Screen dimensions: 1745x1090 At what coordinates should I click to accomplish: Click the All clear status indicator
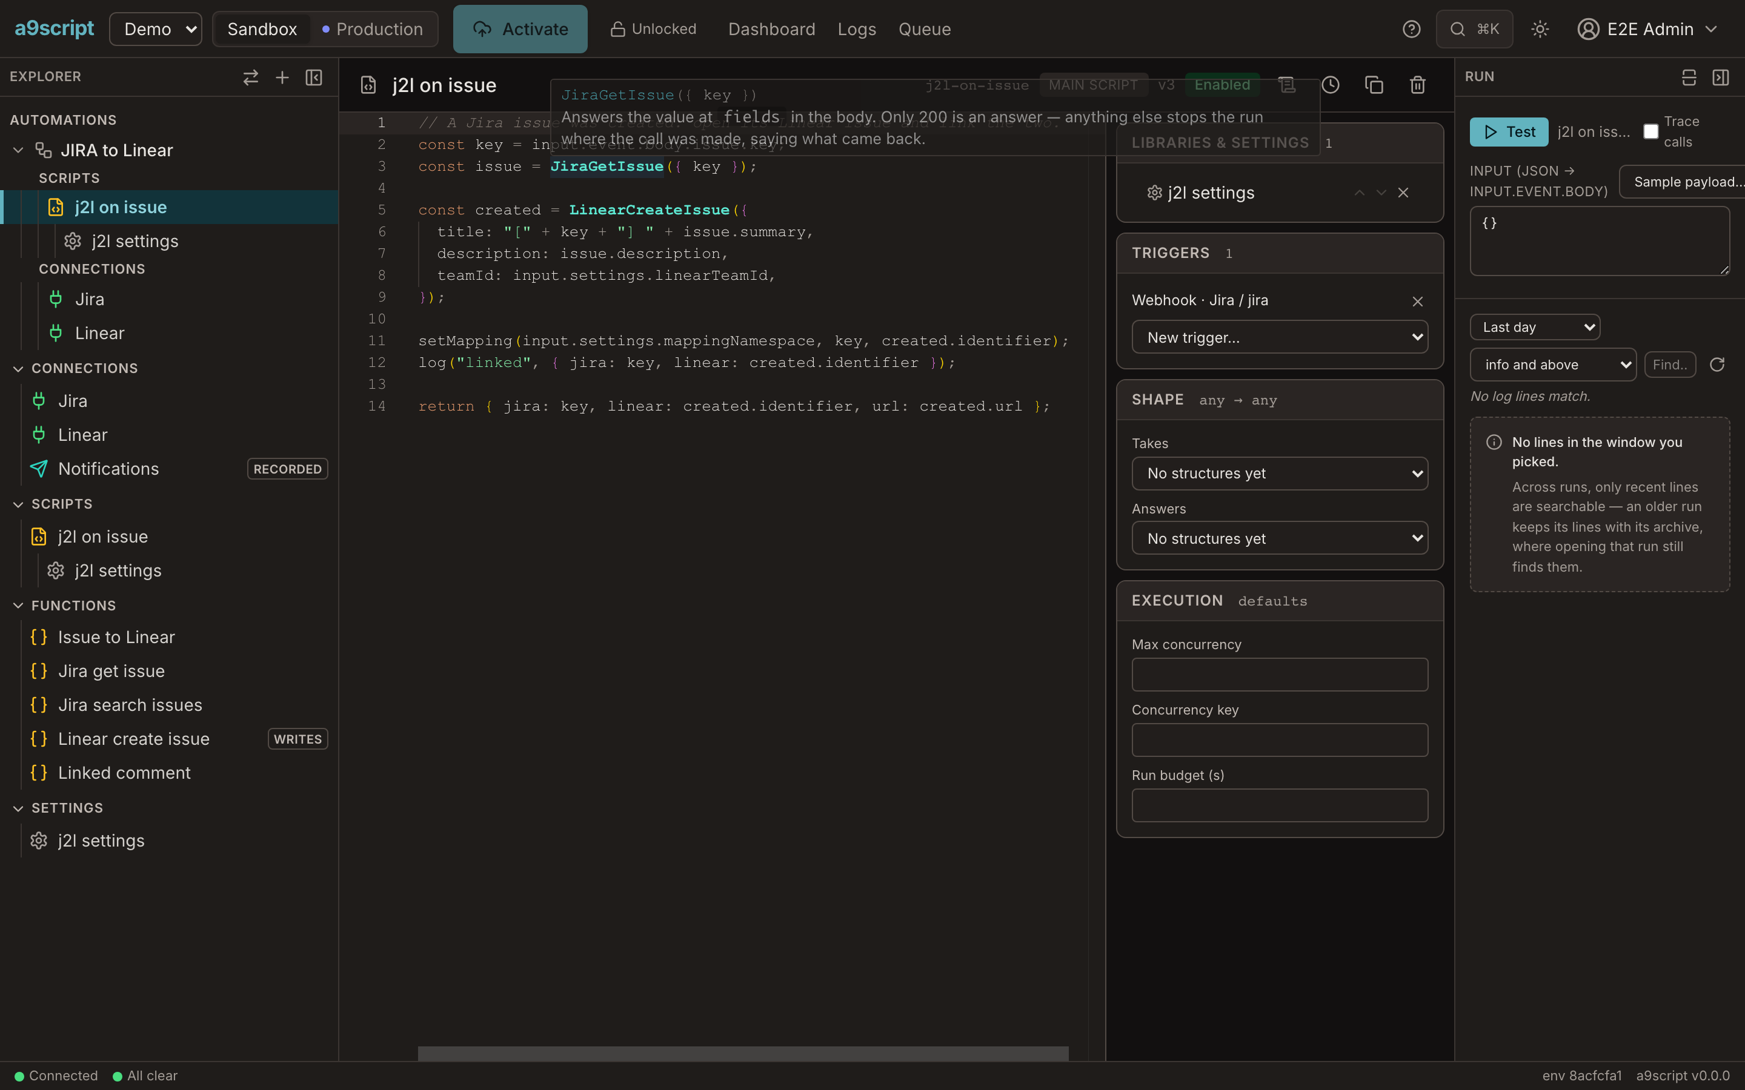144,1075
